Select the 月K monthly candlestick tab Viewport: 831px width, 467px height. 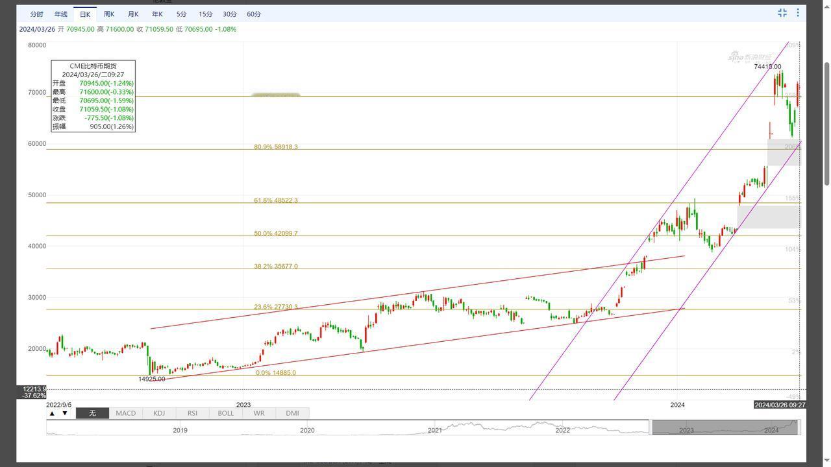coord(133,14)
